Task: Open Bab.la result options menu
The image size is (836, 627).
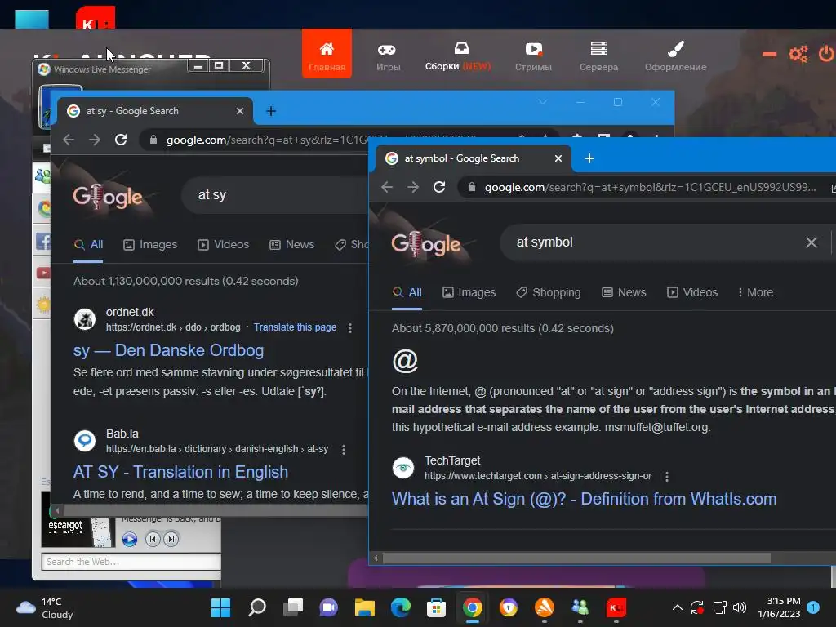Action: (344, 450)
